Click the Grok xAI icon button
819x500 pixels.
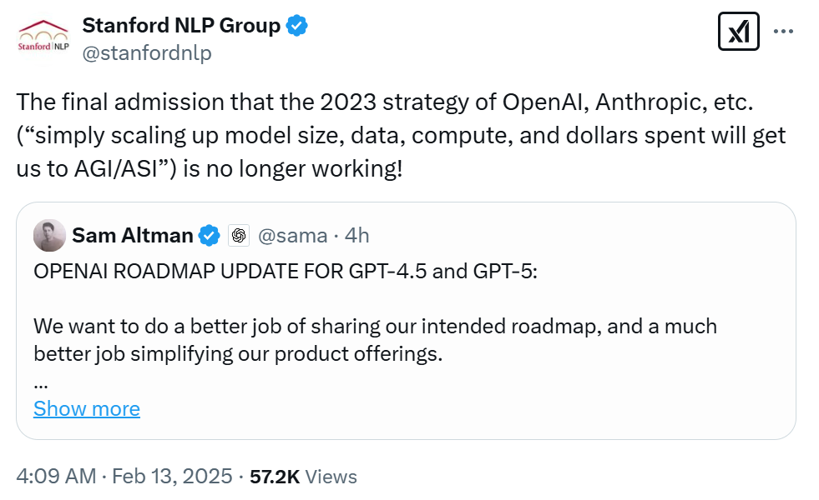pyautogui.click(x=738, y=32)
